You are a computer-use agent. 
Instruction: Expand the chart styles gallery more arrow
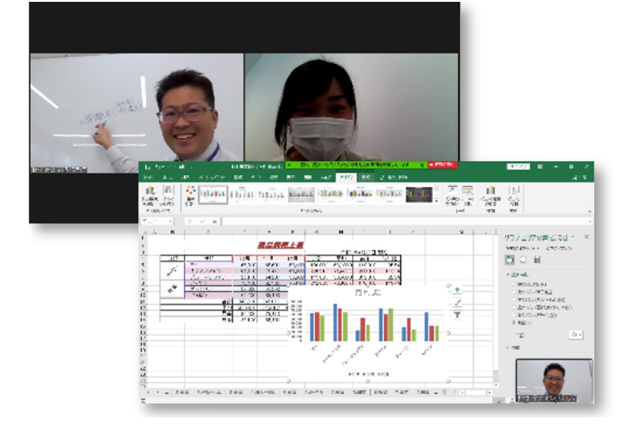coord(436,199)
